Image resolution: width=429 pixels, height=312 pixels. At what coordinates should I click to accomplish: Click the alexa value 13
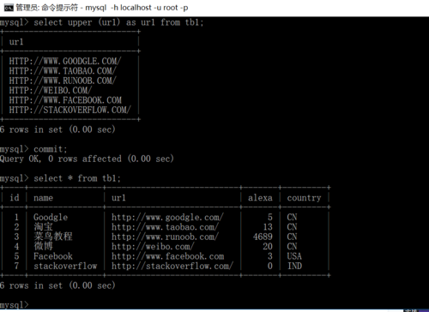[x=268, y=227]
